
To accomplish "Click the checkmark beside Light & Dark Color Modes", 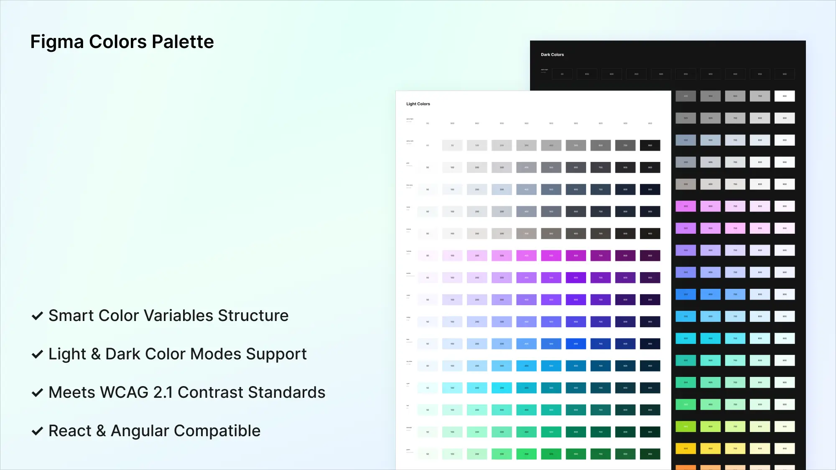I will [37, 354].
